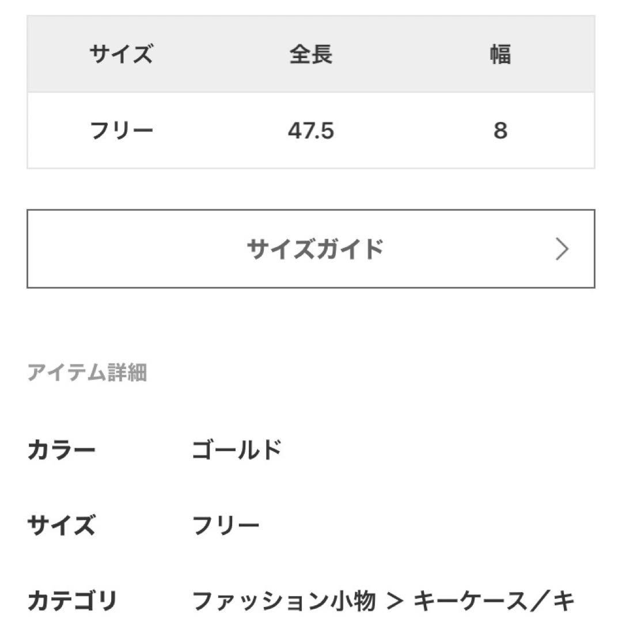622x622 pixels.
Task: Click the width value 8
Action: pos(500,131)
